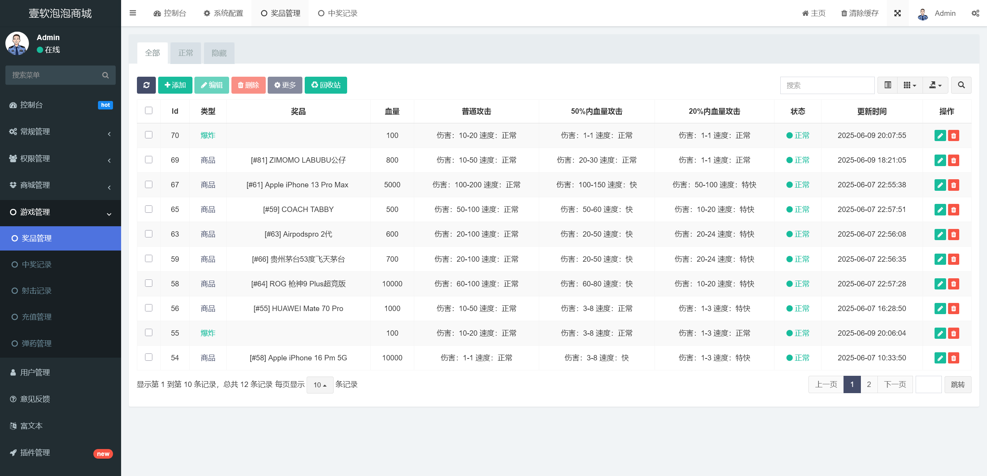
Task: Open the 回收站 recycle bin button
Action: (x=326, y=85)
